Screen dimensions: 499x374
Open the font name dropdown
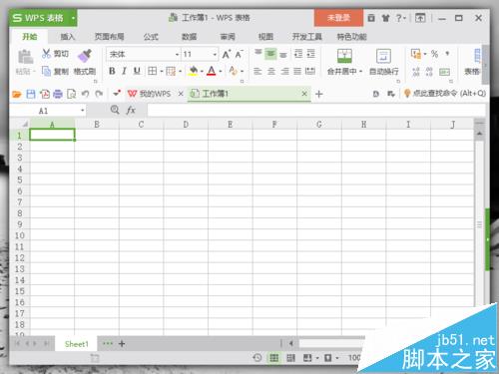click(178, 55)
